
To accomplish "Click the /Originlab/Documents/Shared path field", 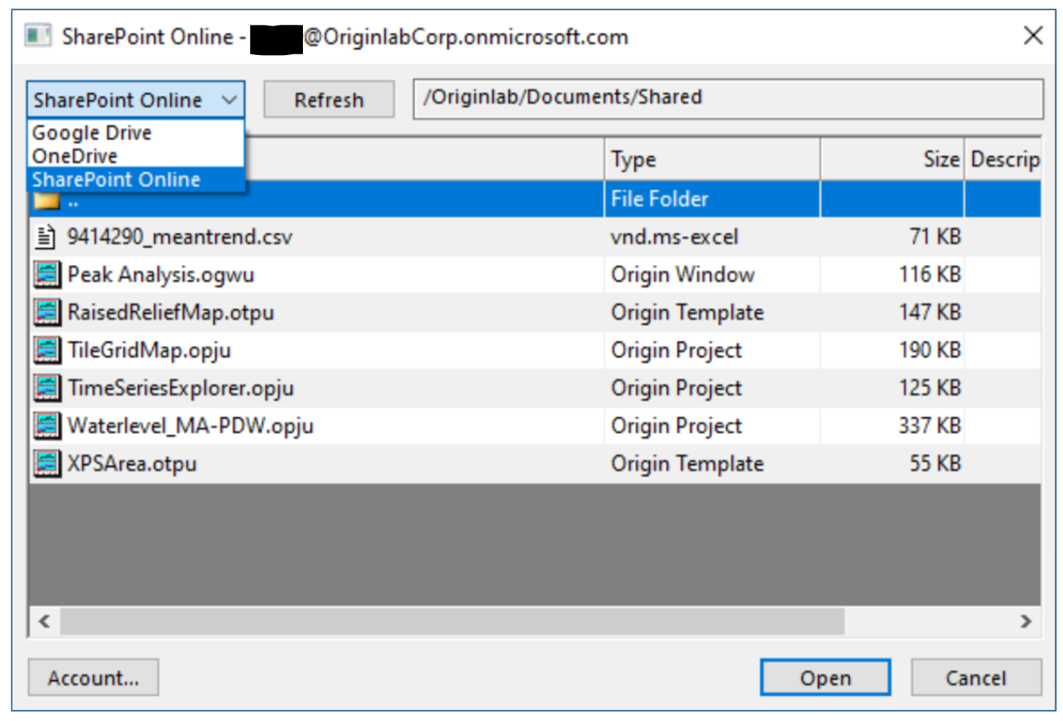I will pos(728,98).
